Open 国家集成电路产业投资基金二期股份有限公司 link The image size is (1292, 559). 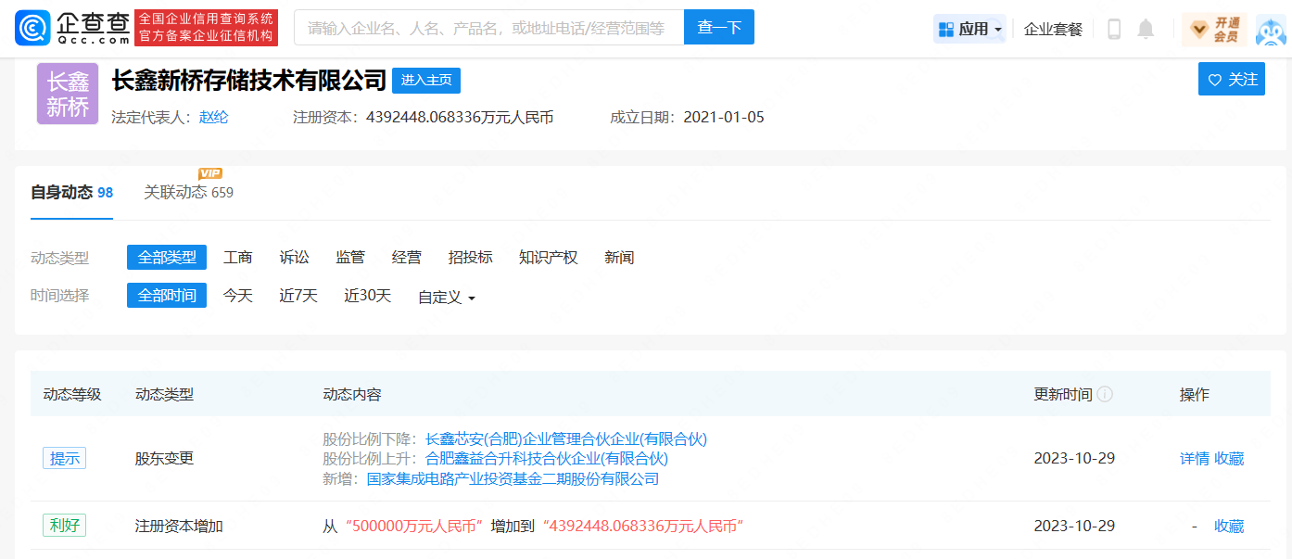coord(513,478)
